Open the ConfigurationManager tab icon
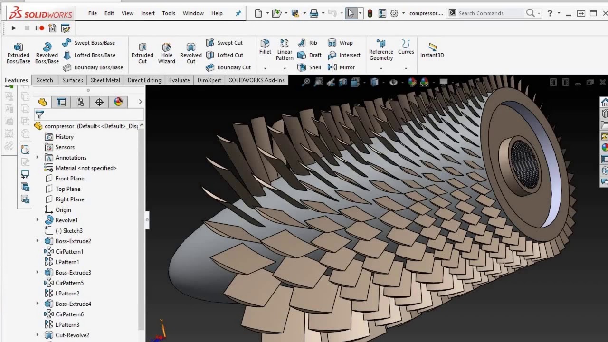The height and width of the screenshot is (342, 608). click(80, 102)
